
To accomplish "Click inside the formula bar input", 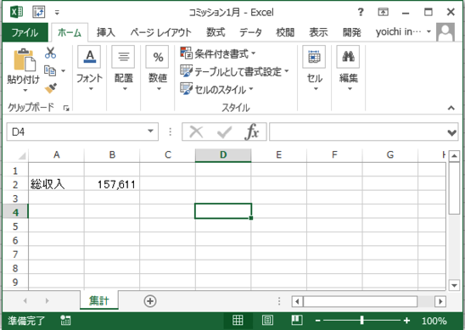I will [x=357, y=131].
